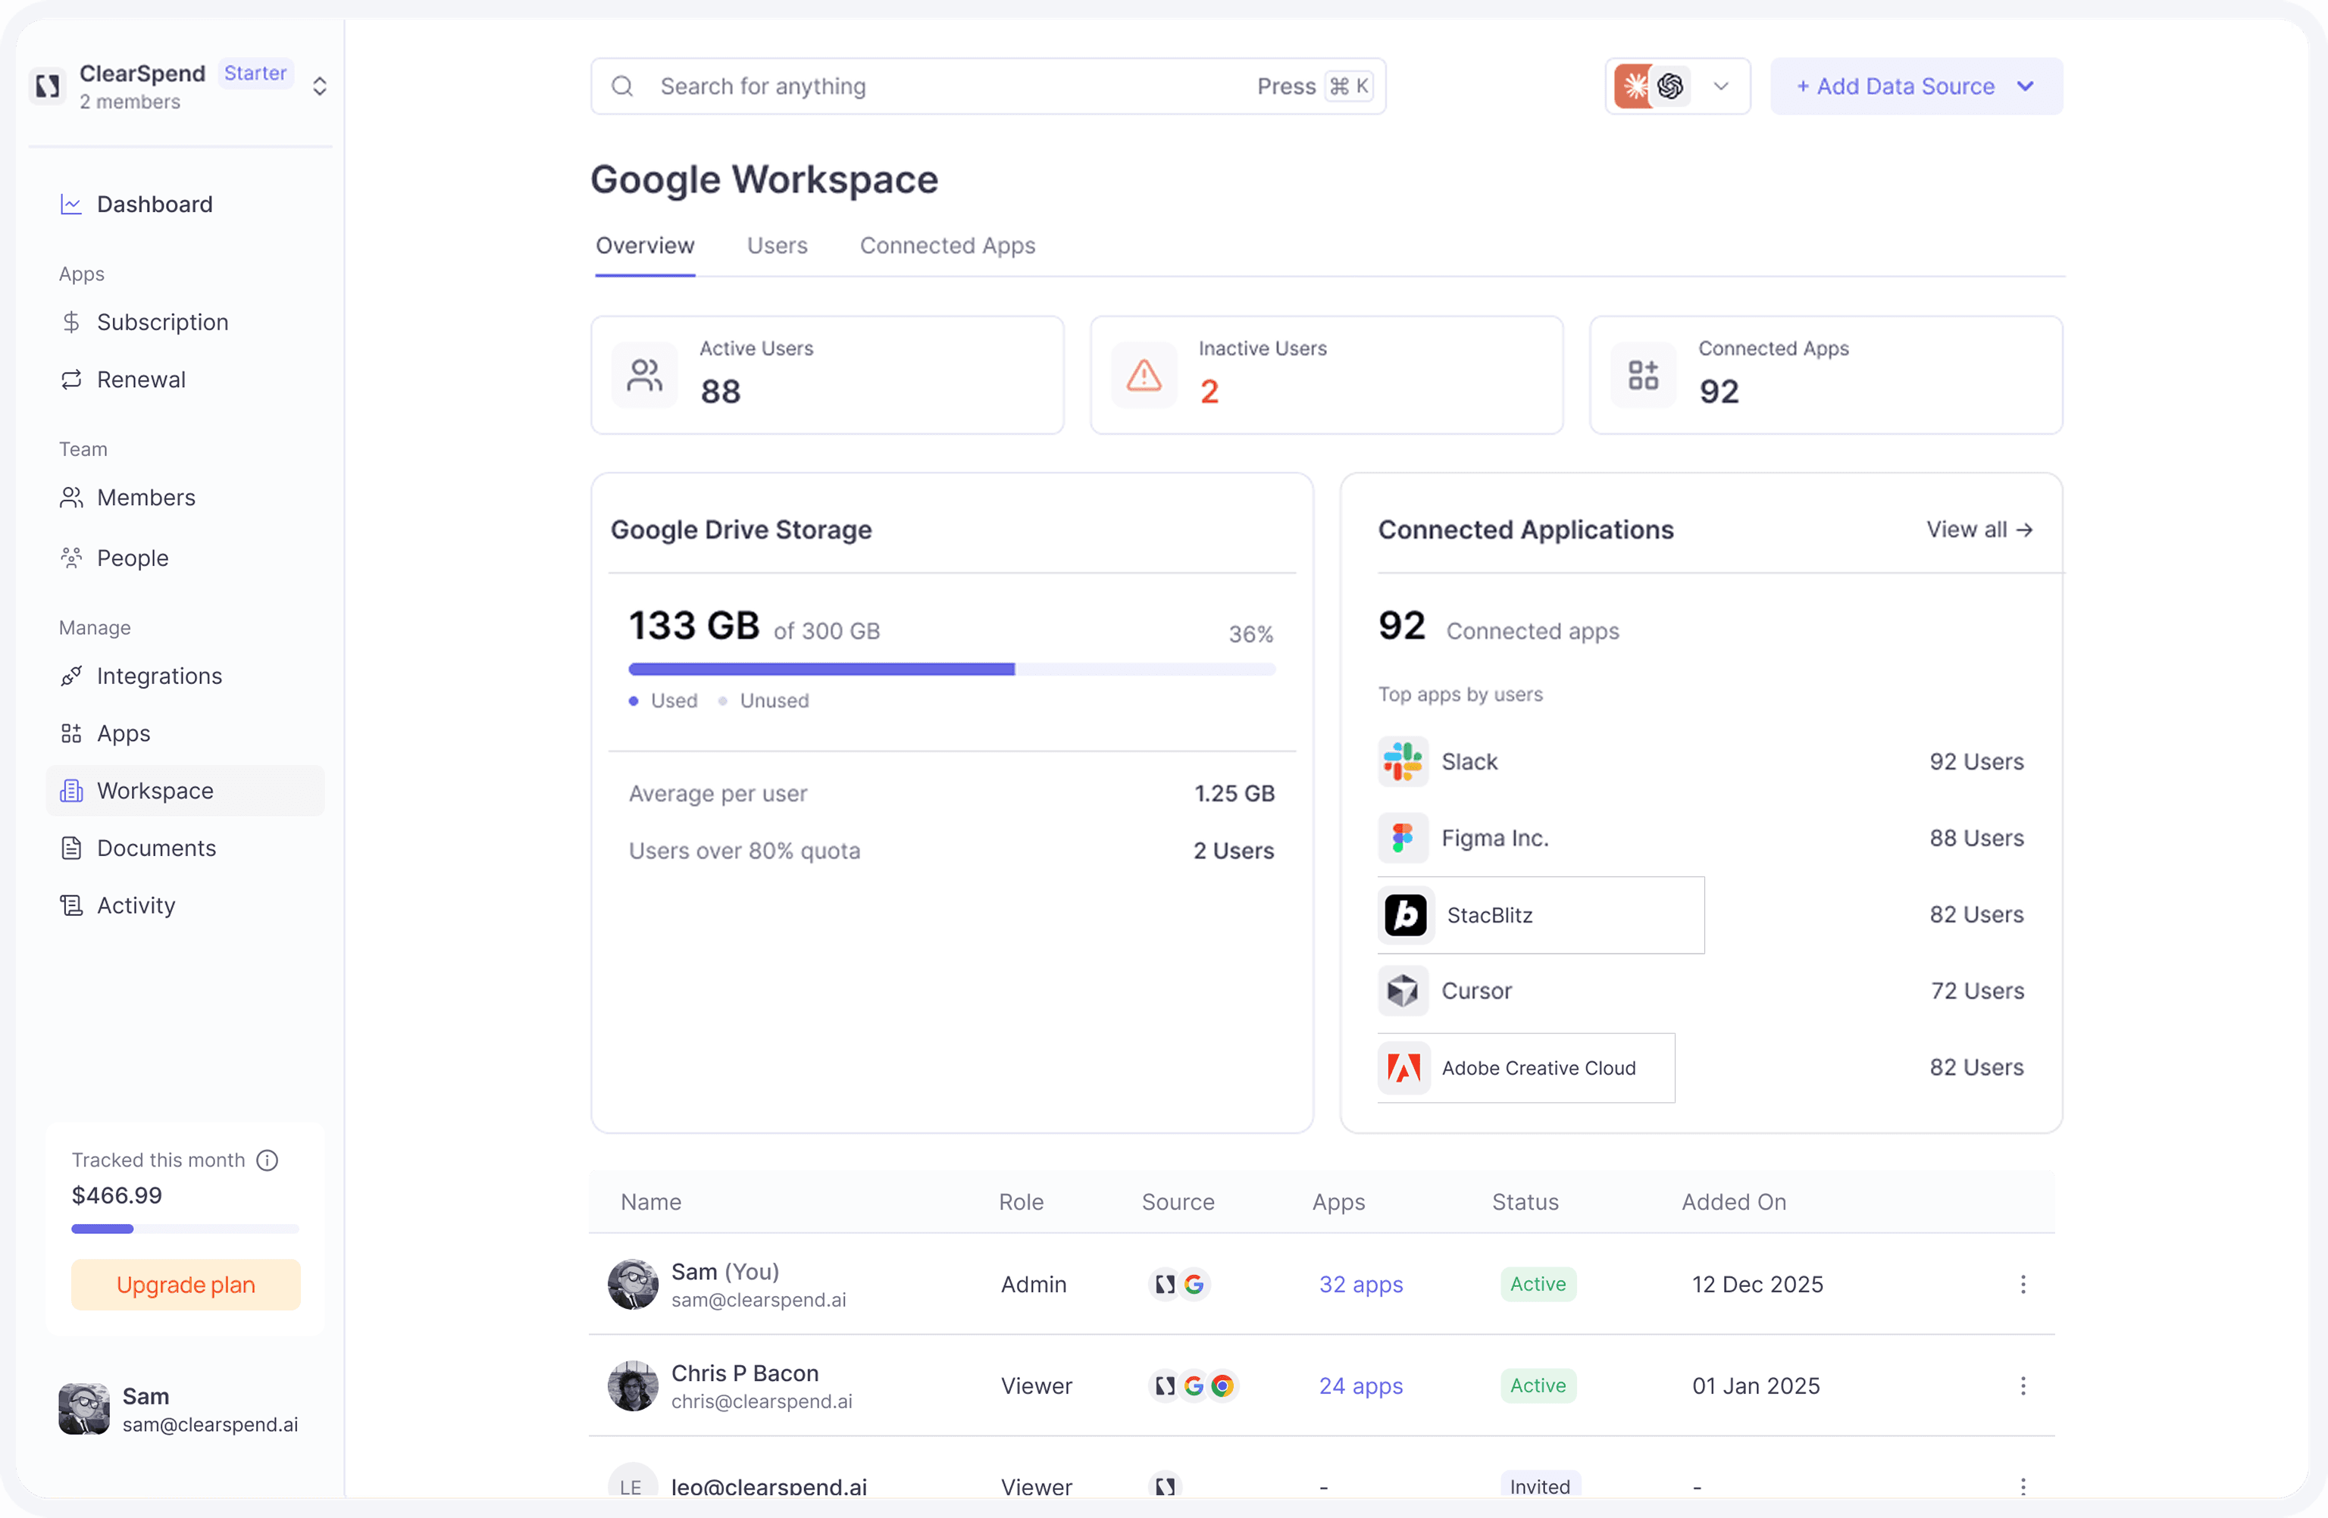Open the row menu for leo@clearspend.ai

tap(2023, 1485)
